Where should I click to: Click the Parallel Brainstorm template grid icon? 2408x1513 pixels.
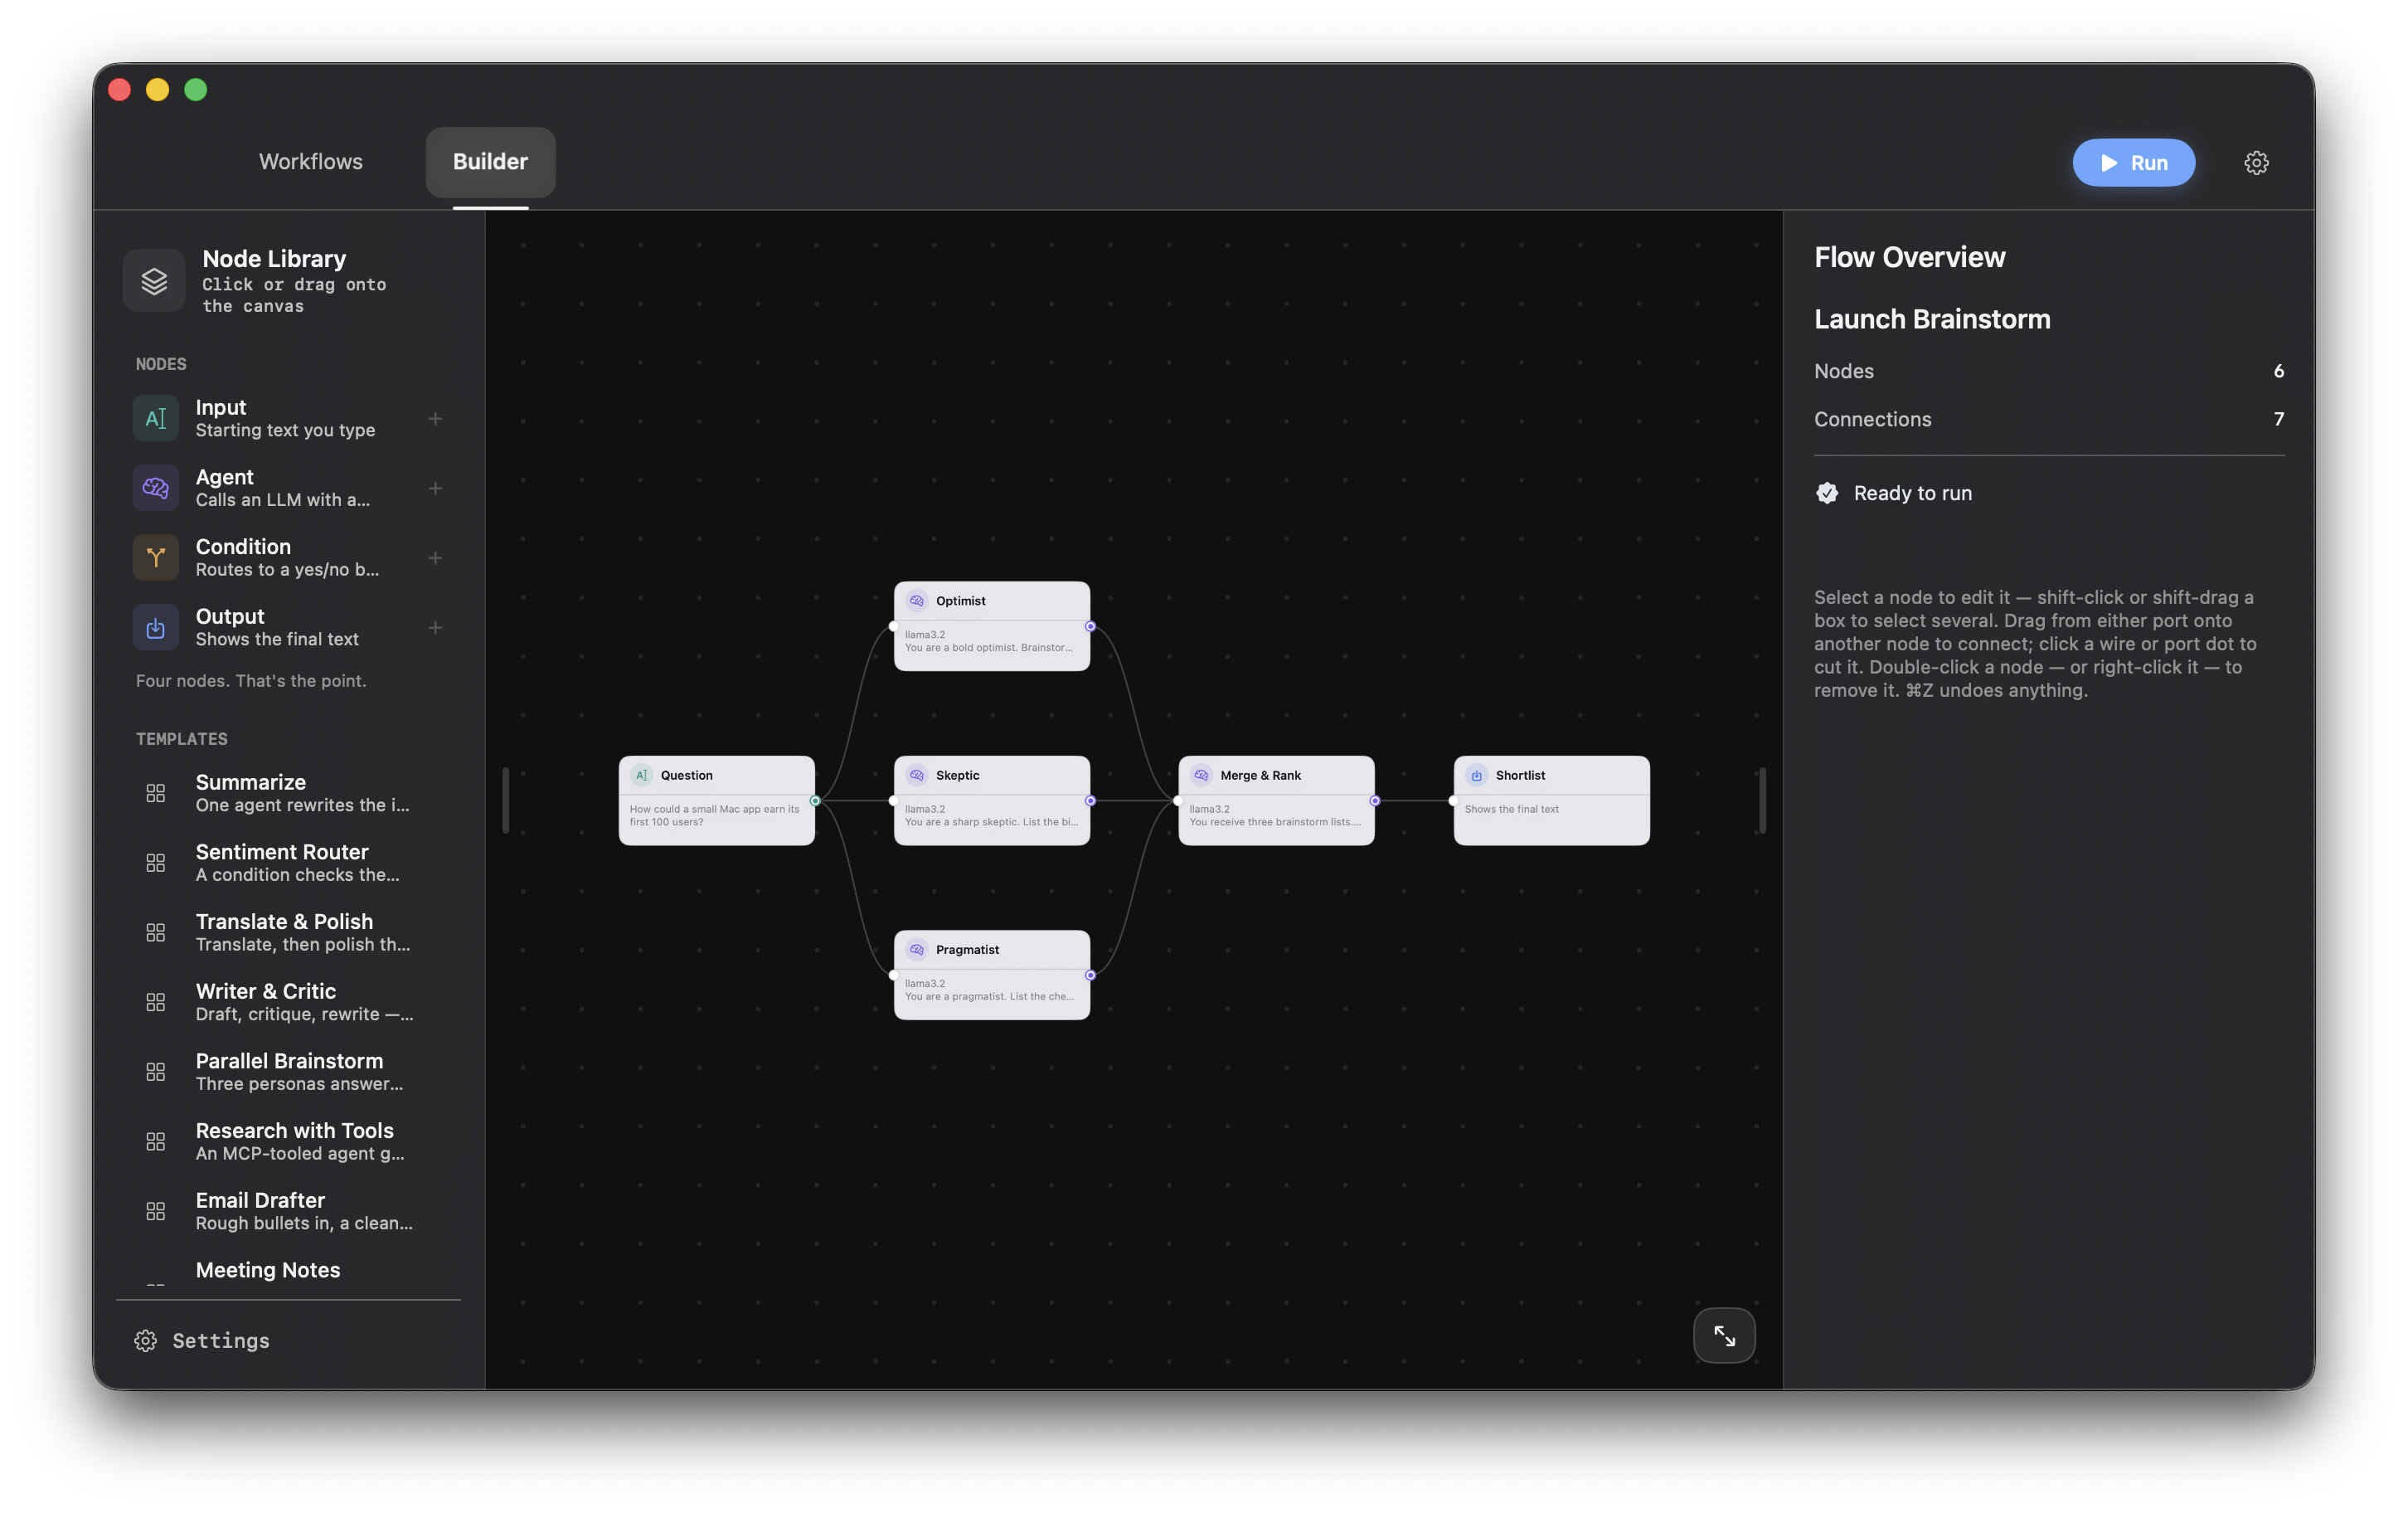pos(156,1072)
